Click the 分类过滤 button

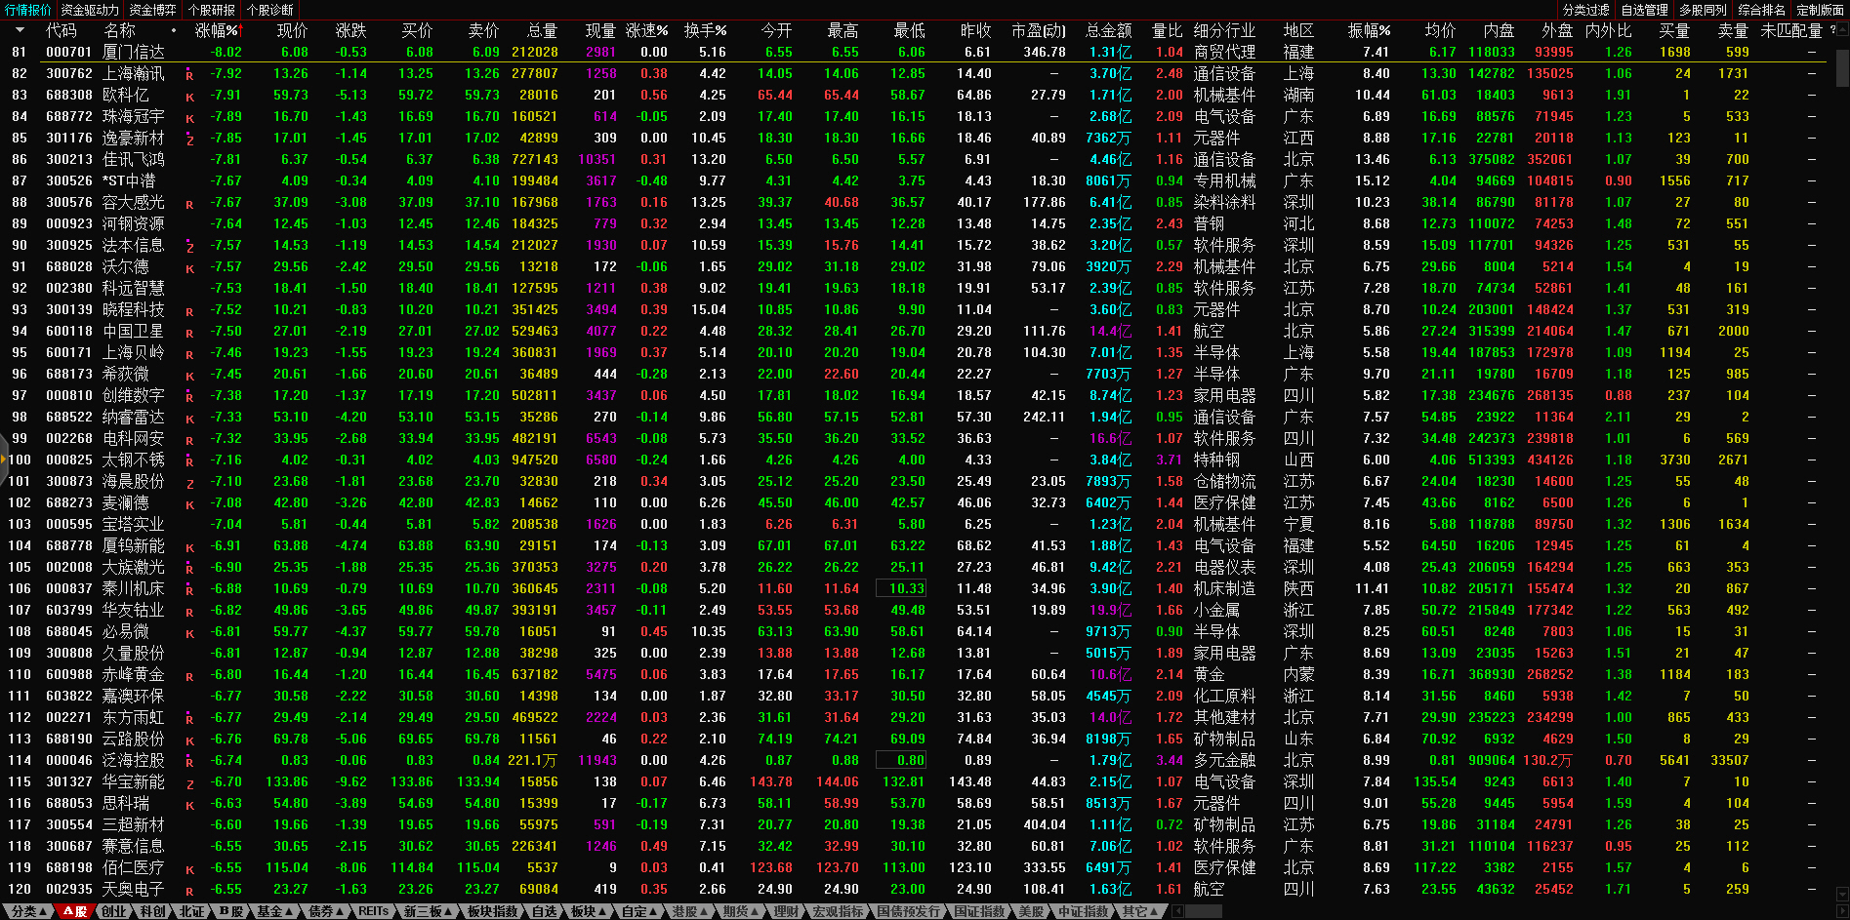pyautogui.click(x=1585, y=10)
